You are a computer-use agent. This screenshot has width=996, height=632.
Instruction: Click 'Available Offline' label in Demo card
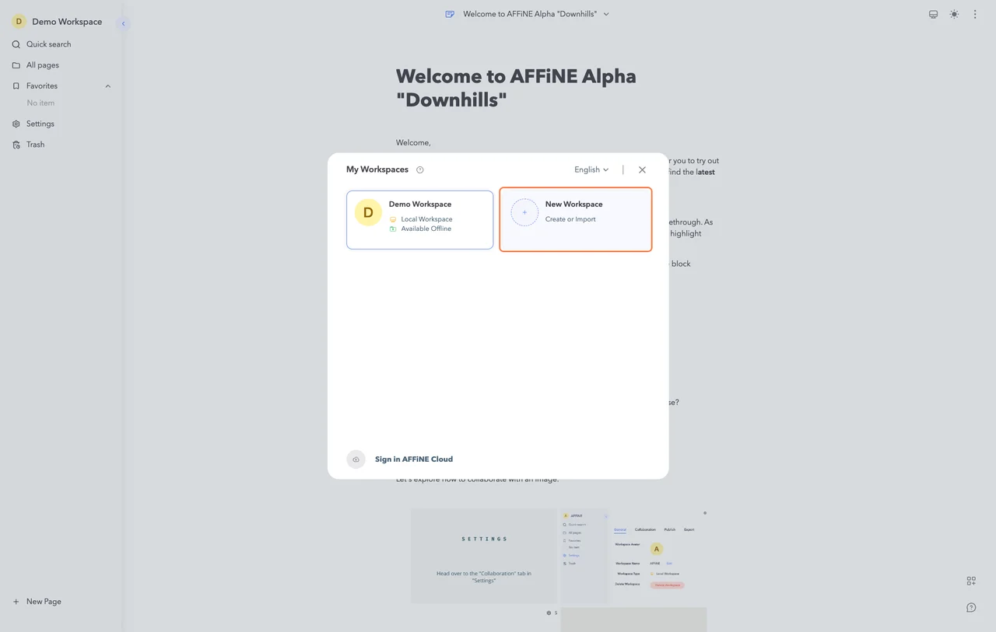point(426,229)
